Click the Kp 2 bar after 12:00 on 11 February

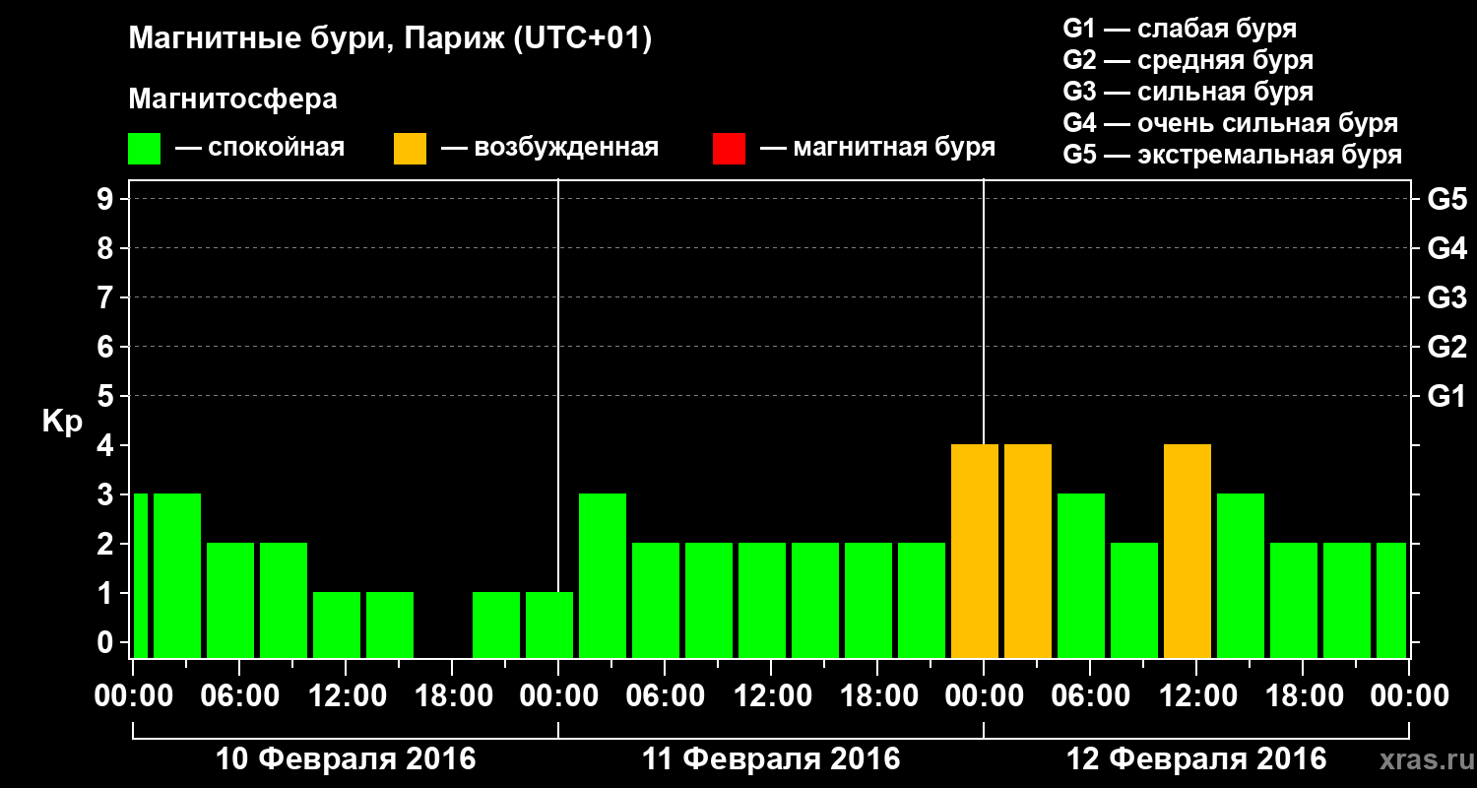815,600
